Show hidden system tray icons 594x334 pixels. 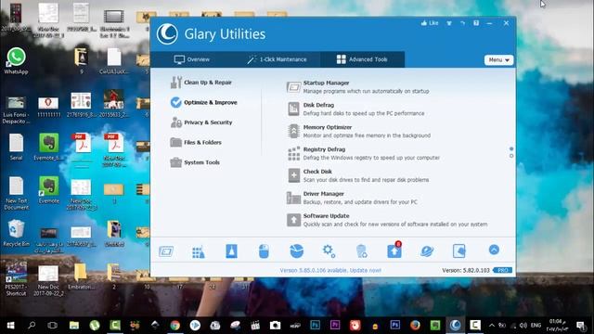[492, 326]
